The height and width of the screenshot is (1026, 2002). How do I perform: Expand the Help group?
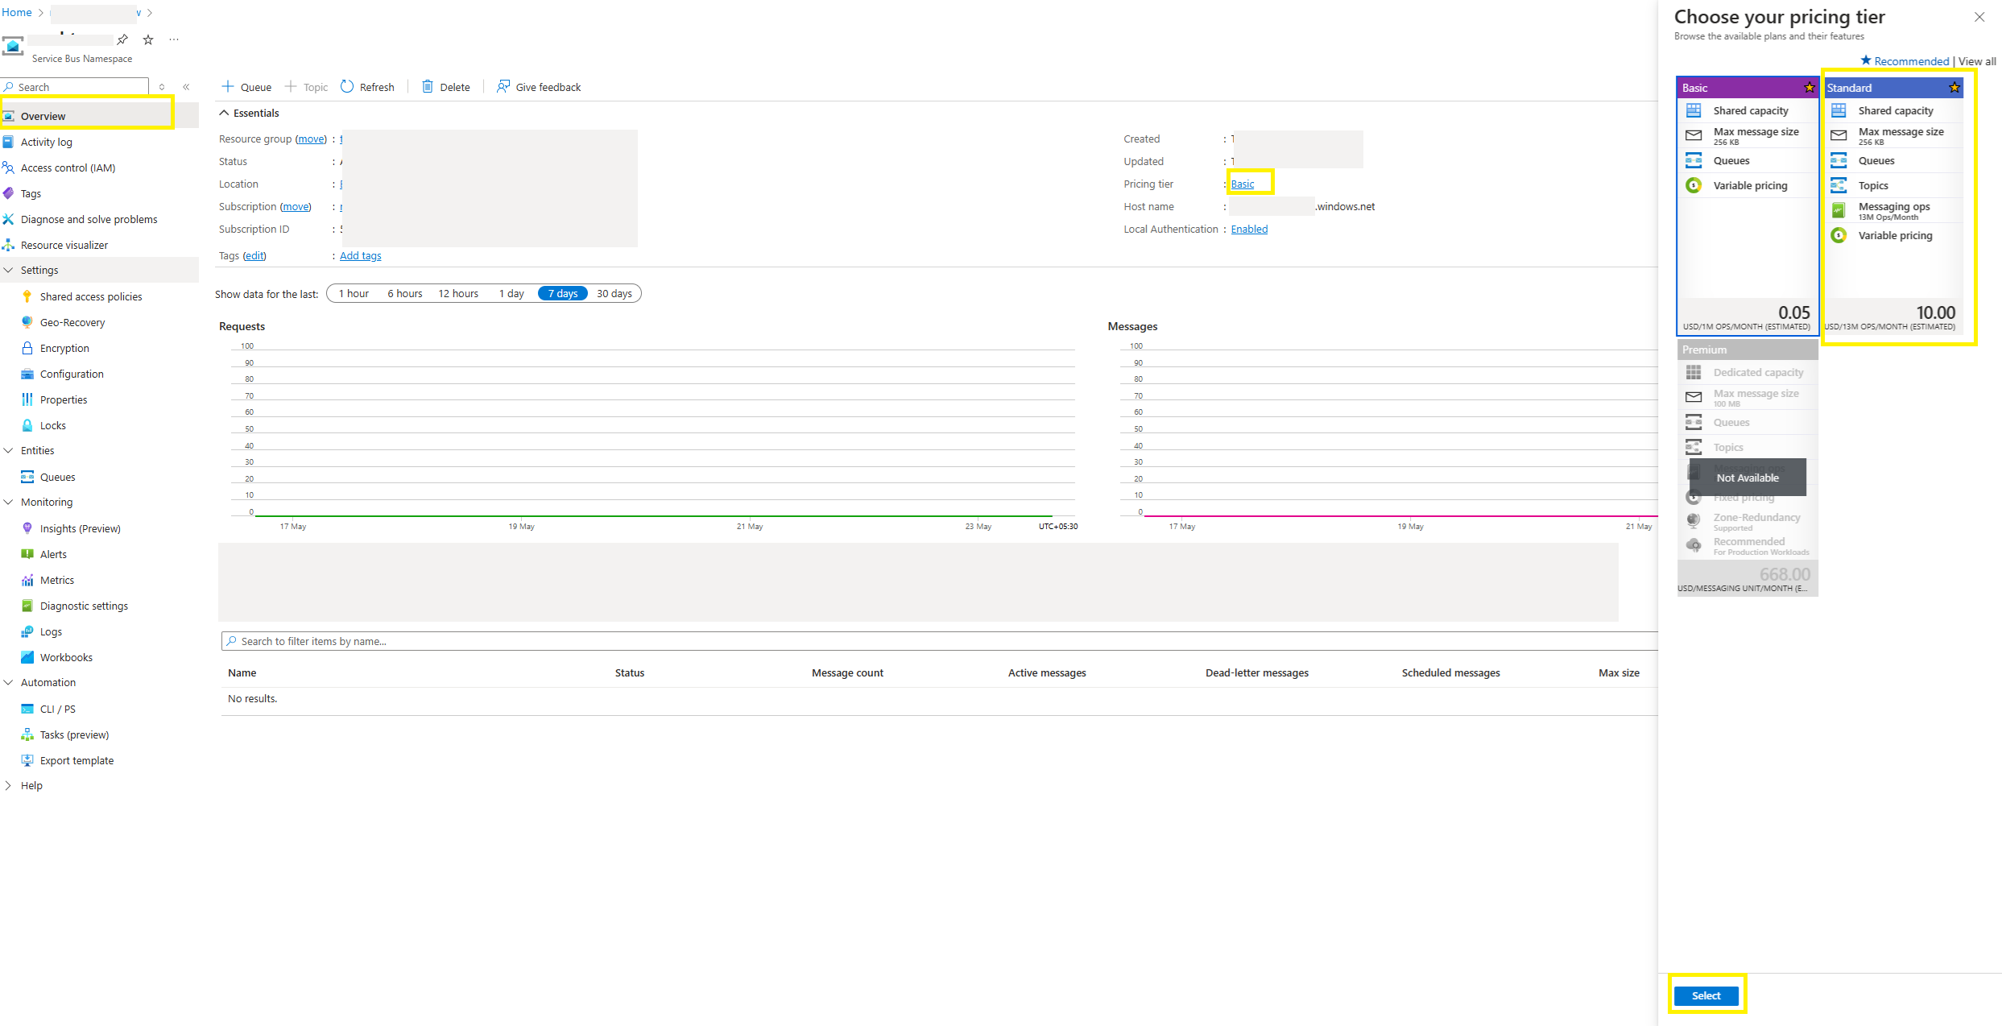coord(9,786)
